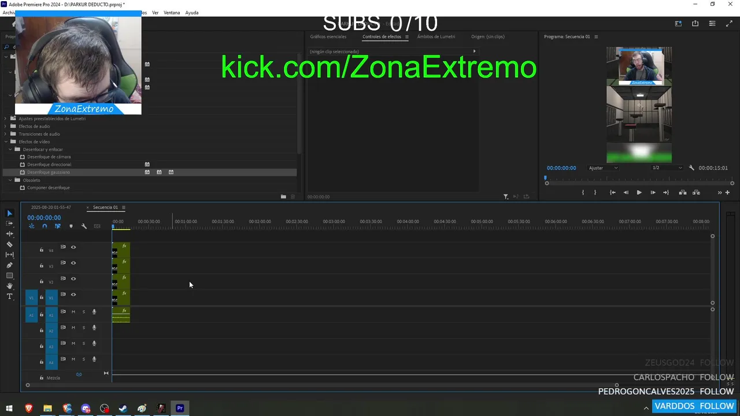740x416 pixels.
Task: Switch to Ámbitos de Lumetri tab
Action: pos(436,36)
